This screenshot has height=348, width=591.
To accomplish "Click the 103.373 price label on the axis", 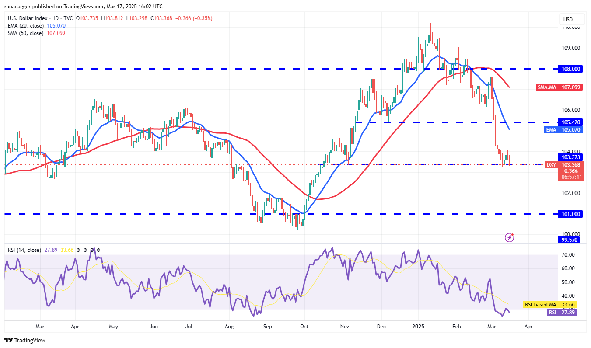I will (570, 157).
